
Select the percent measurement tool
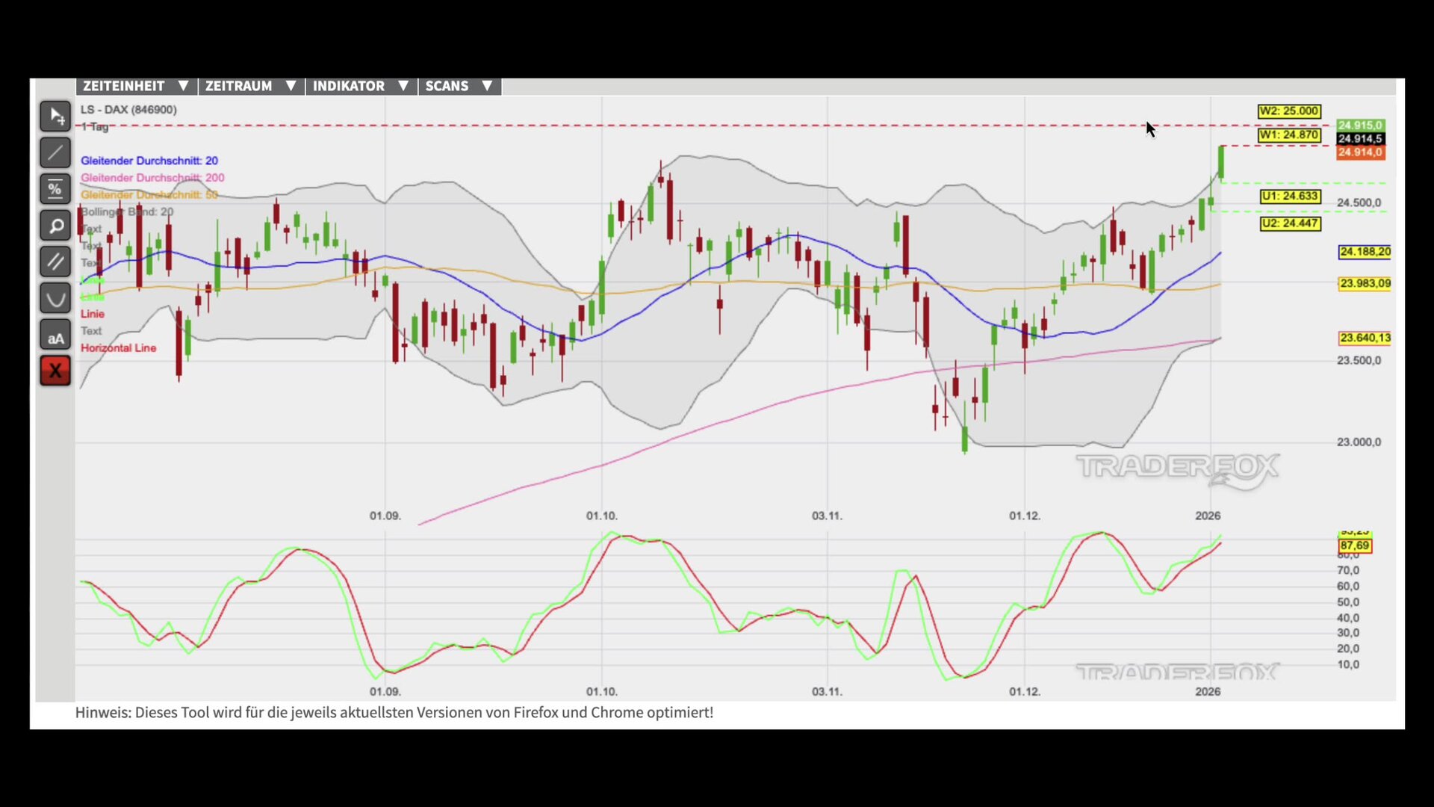click(55, 190)
